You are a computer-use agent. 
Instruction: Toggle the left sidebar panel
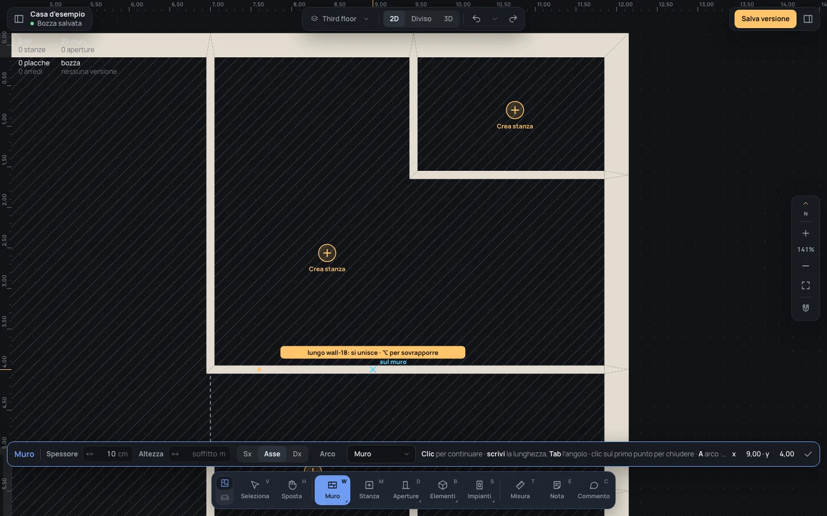click(x=19, y=19)
